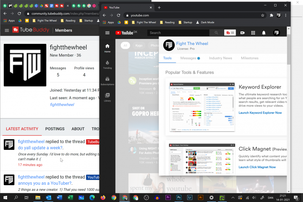Open the TubeBuddy extension menu on YouTube
303x202 pixels.
[x=230, y=33]
